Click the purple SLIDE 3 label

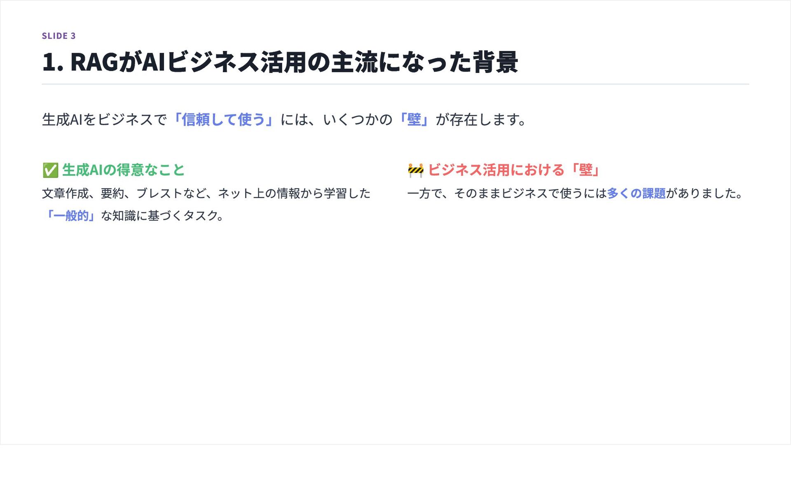pos(59,36)
